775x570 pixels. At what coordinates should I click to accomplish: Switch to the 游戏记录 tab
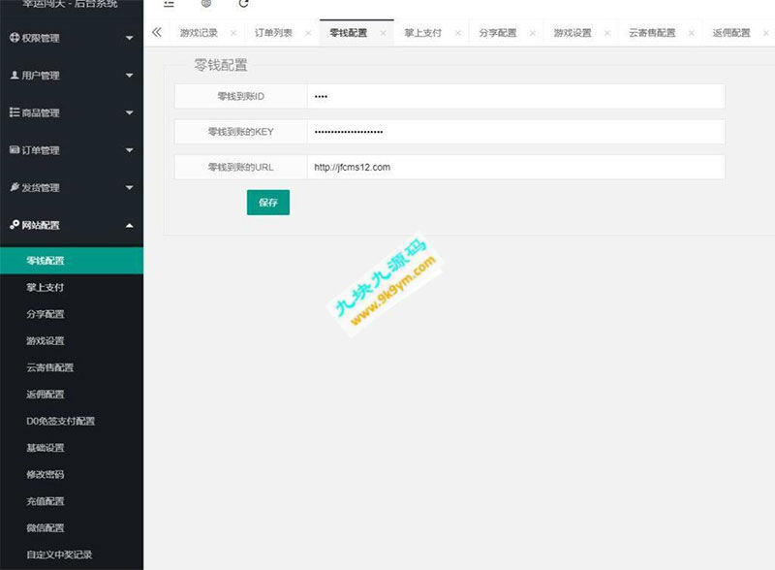(x=199, y=33)
